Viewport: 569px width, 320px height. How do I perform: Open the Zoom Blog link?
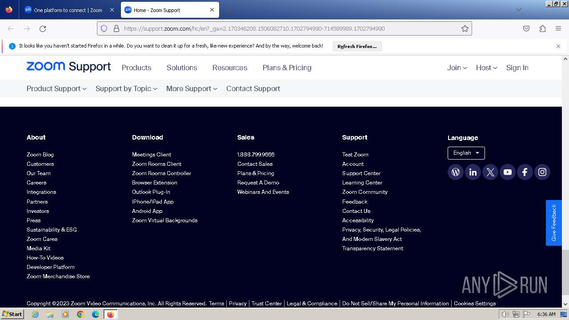pyautogui.click(x=40, y=154)
